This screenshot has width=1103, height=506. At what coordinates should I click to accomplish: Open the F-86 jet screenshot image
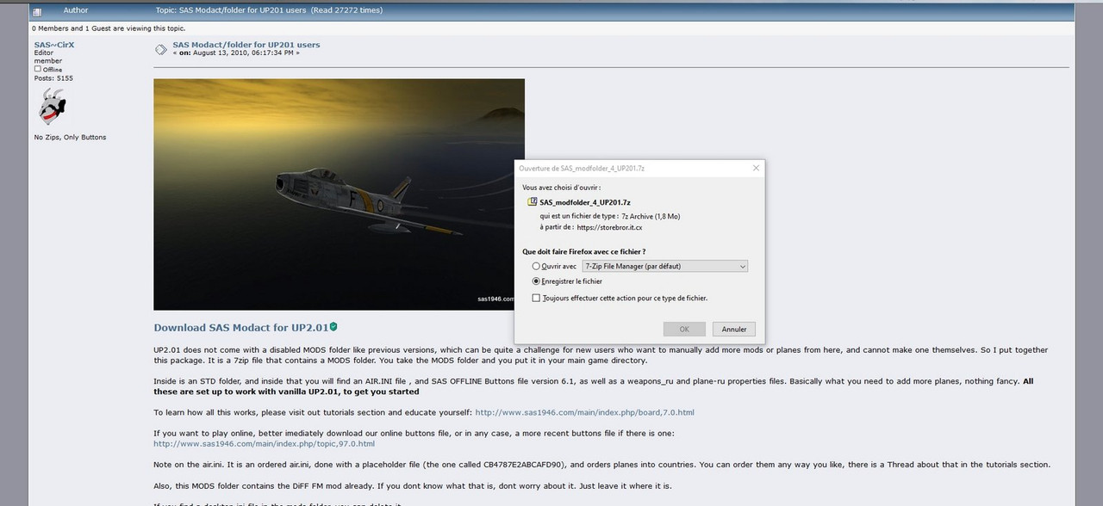(x=339, y=194)
